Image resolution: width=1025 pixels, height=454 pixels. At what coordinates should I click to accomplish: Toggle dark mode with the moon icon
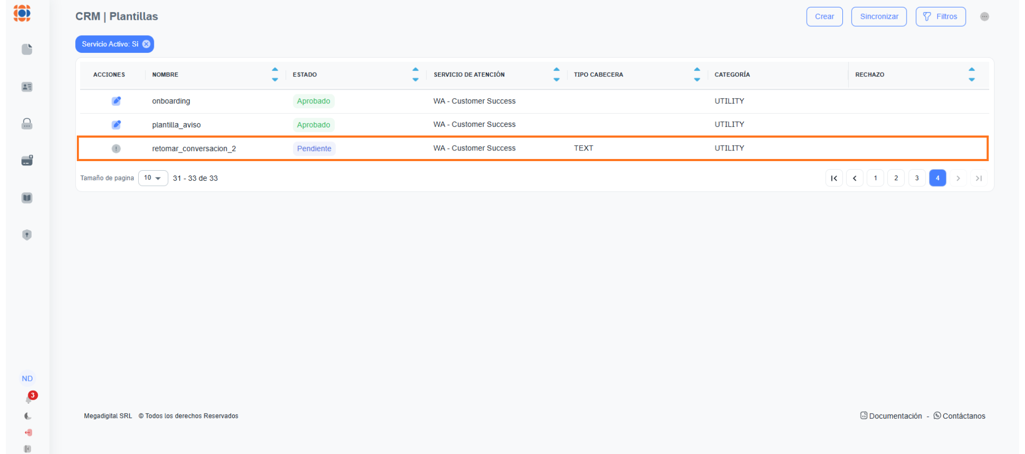(x=28, y=416)
